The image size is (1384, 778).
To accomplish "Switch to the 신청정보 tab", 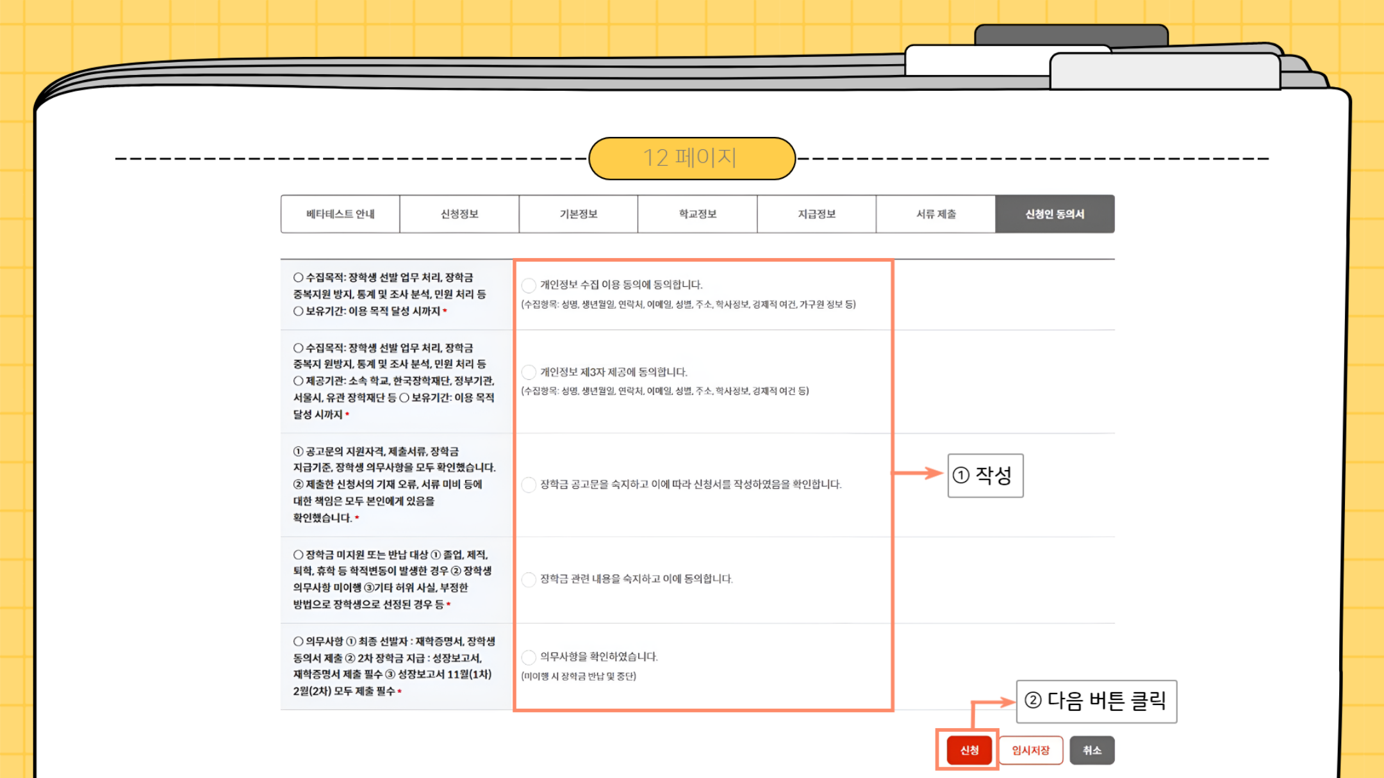I will pos(459,214).
